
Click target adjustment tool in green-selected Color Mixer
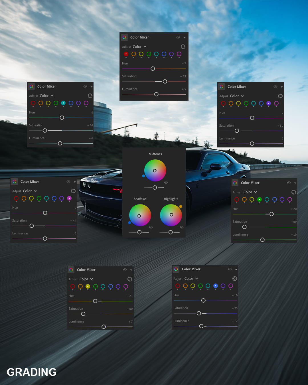pos(294,192)
